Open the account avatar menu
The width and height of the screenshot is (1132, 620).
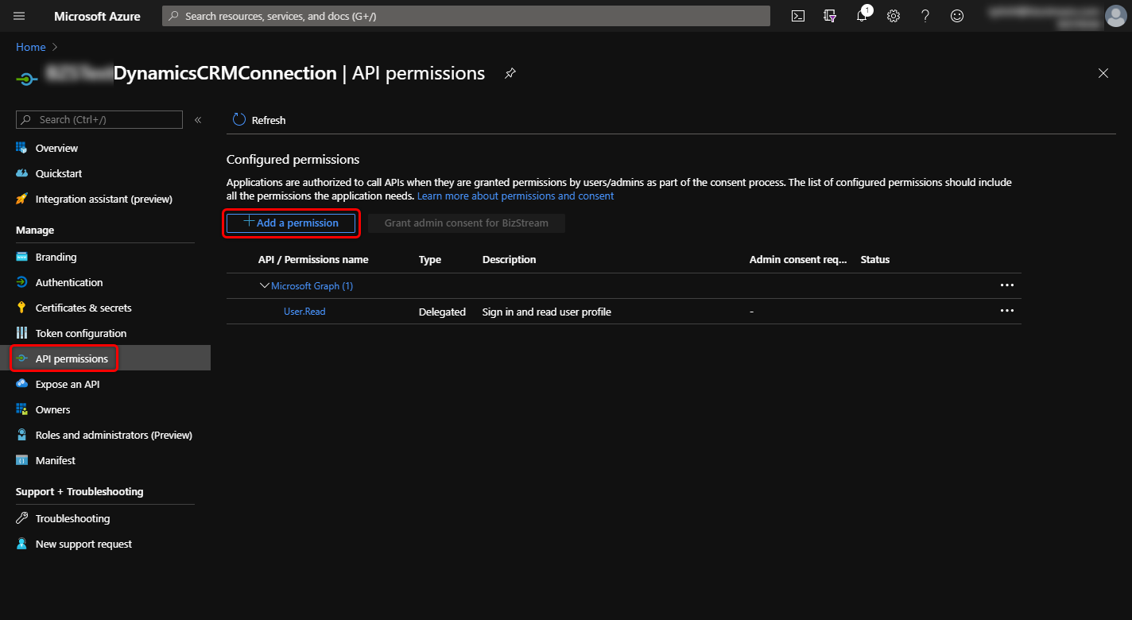1116,16
